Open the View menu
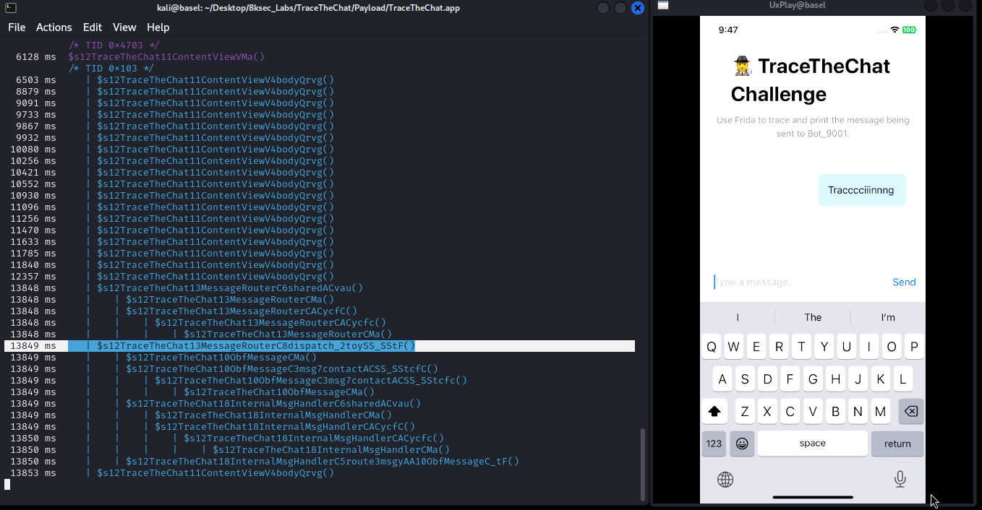This screenshot has height=510, width=982. 124,27
